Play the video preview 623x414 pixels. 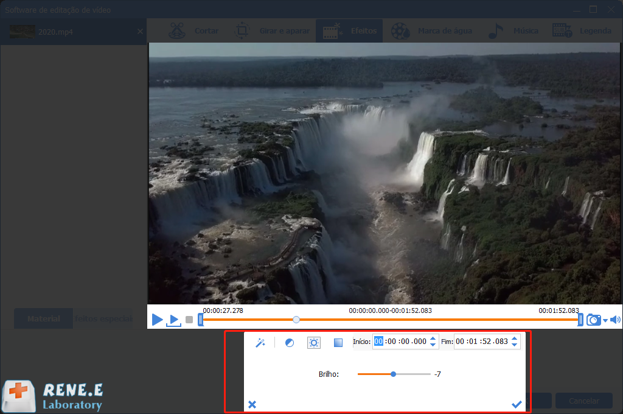[x=157, y=320]
